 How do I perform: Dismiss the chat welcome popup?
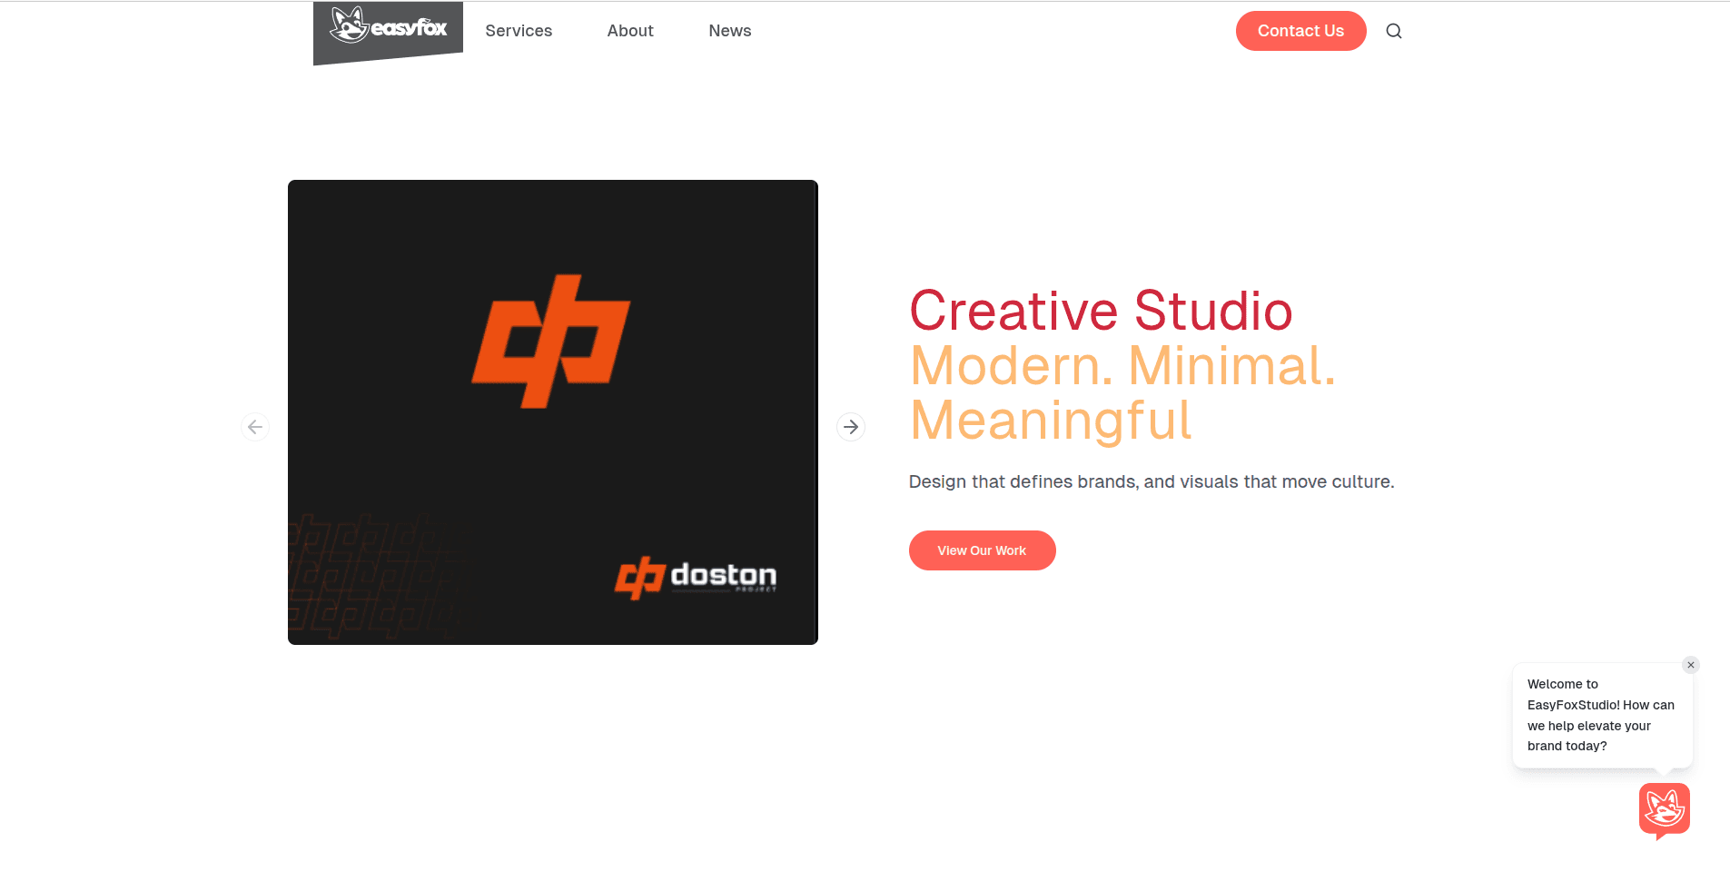coord(1690,664)
